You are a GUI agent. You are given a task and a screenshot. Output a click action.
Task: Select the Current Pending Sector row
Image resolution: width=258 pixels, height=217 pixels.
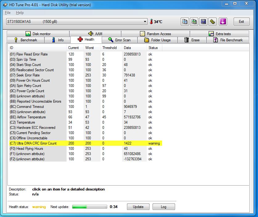(x=86, y=133)
